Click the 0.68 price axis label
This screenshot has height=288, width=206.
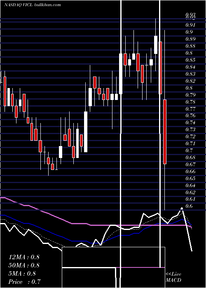(190, 158)
